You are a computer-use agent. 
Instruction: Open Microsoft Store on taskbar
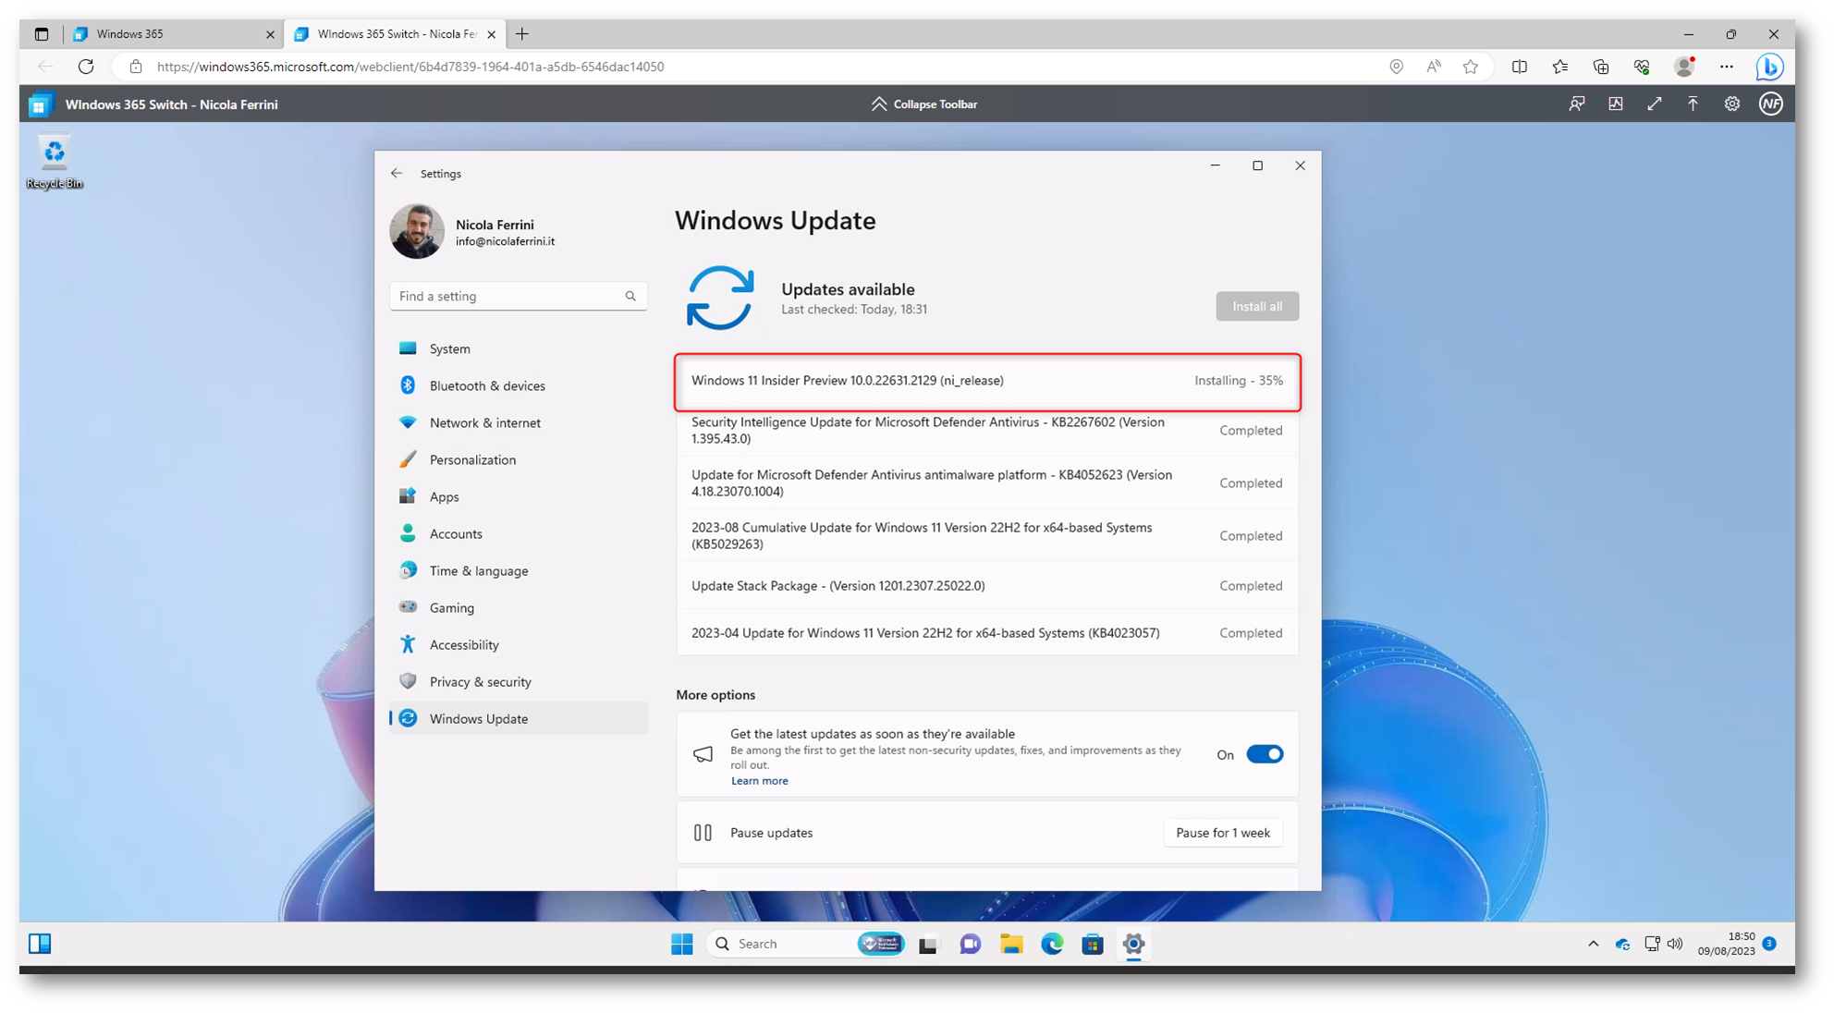1093,944
